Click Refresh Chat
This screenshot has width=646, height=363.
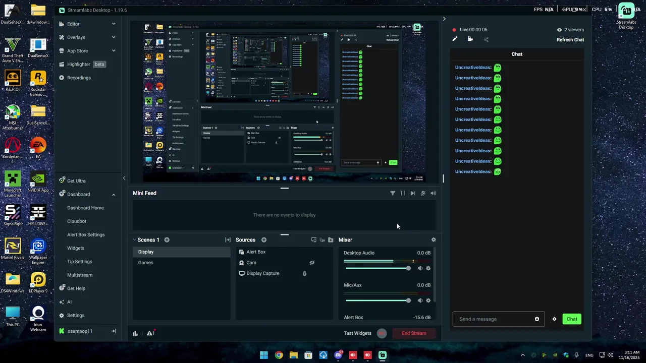click(x=570, y=40)
